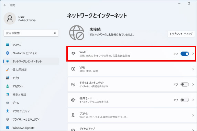The image size is (197, 131).
Task: Click the Wi-Fi オン status label
Action: [x=176, y=54]
